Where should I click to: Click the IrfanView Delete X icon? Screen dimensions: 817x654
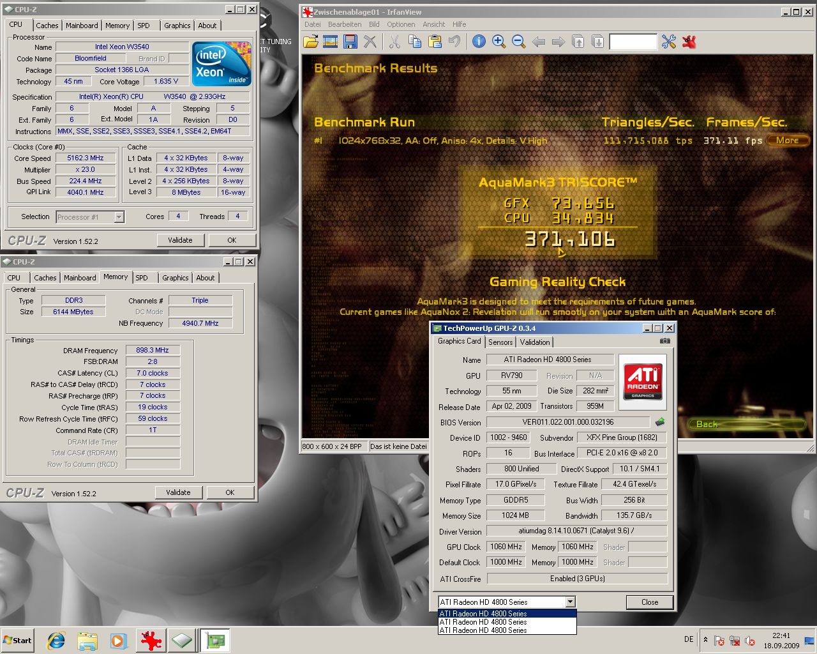click(x=370, y=42)
